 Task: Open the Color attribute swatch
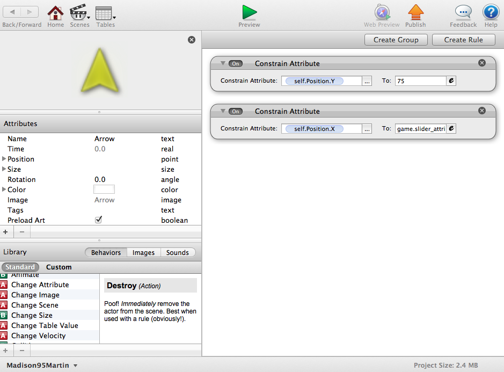click(104, 189)
